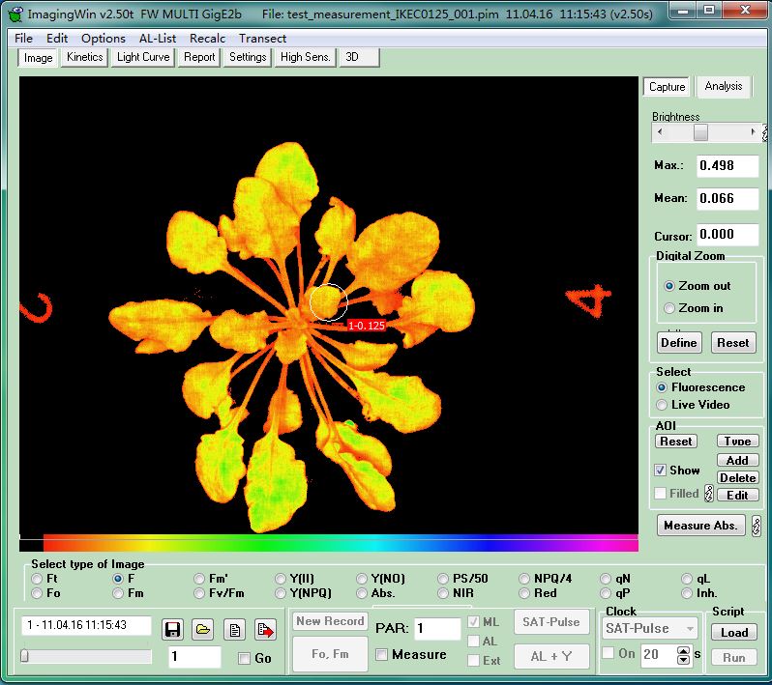Open the Recalc menu
Image resolution: width=772 pixels, height=685 pixels.
207,39
